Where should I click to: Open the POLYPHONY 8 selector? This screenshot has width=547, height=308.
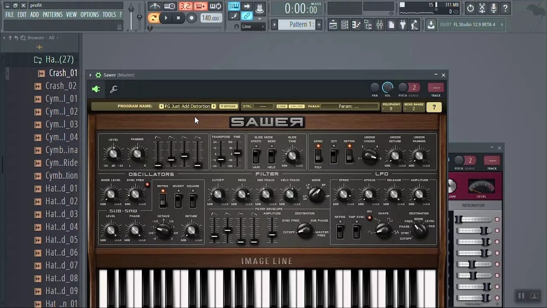[391, 107]
